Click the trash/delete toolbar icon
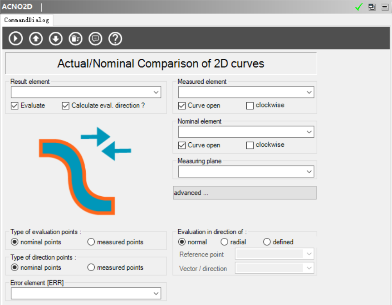This screenshot has height=305, width=392. [x=75, y=39]
